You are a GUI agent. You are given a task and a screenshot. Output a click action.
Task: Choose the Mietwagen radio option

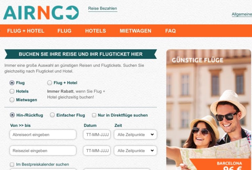(x=12, y=100)
